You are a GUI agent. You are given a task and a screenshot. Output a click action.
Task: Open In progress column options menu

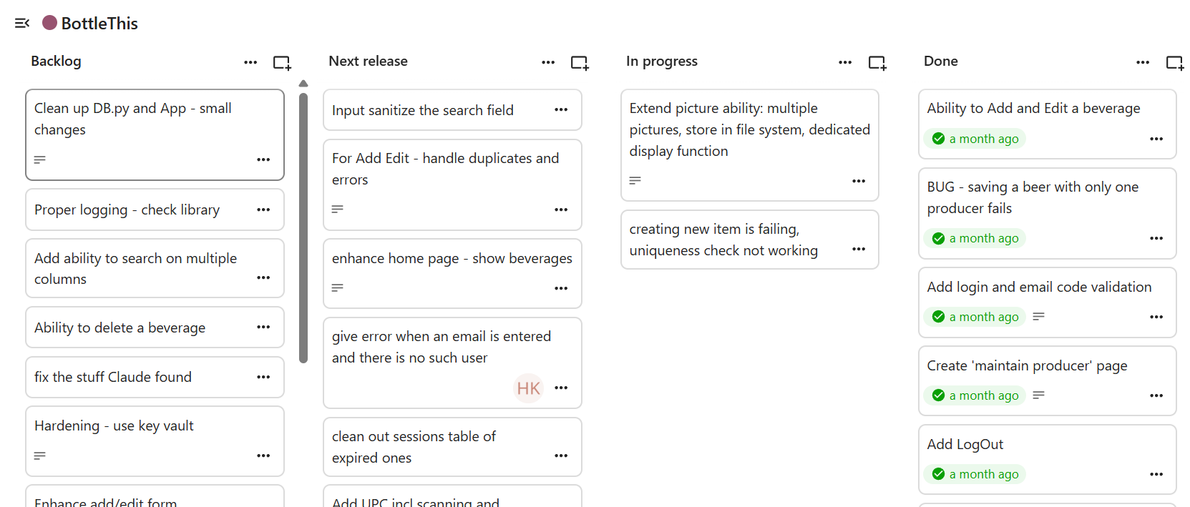pyautogui.click(x=845, y=62)
